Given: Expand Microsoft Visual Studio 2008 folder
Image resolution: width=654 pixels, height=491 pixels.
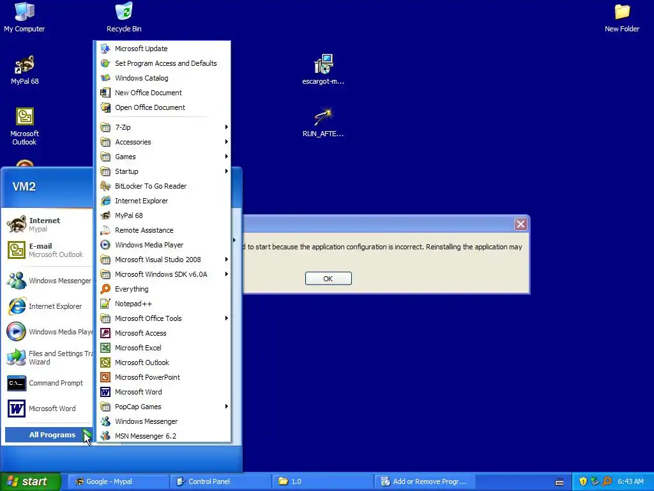Looking at the screenshot, I should pyautogui.click(x=163, y=260).
